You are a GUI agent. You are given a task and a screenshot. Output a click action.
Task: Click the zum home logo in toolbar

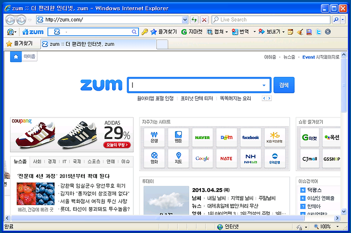coord(33,32)
